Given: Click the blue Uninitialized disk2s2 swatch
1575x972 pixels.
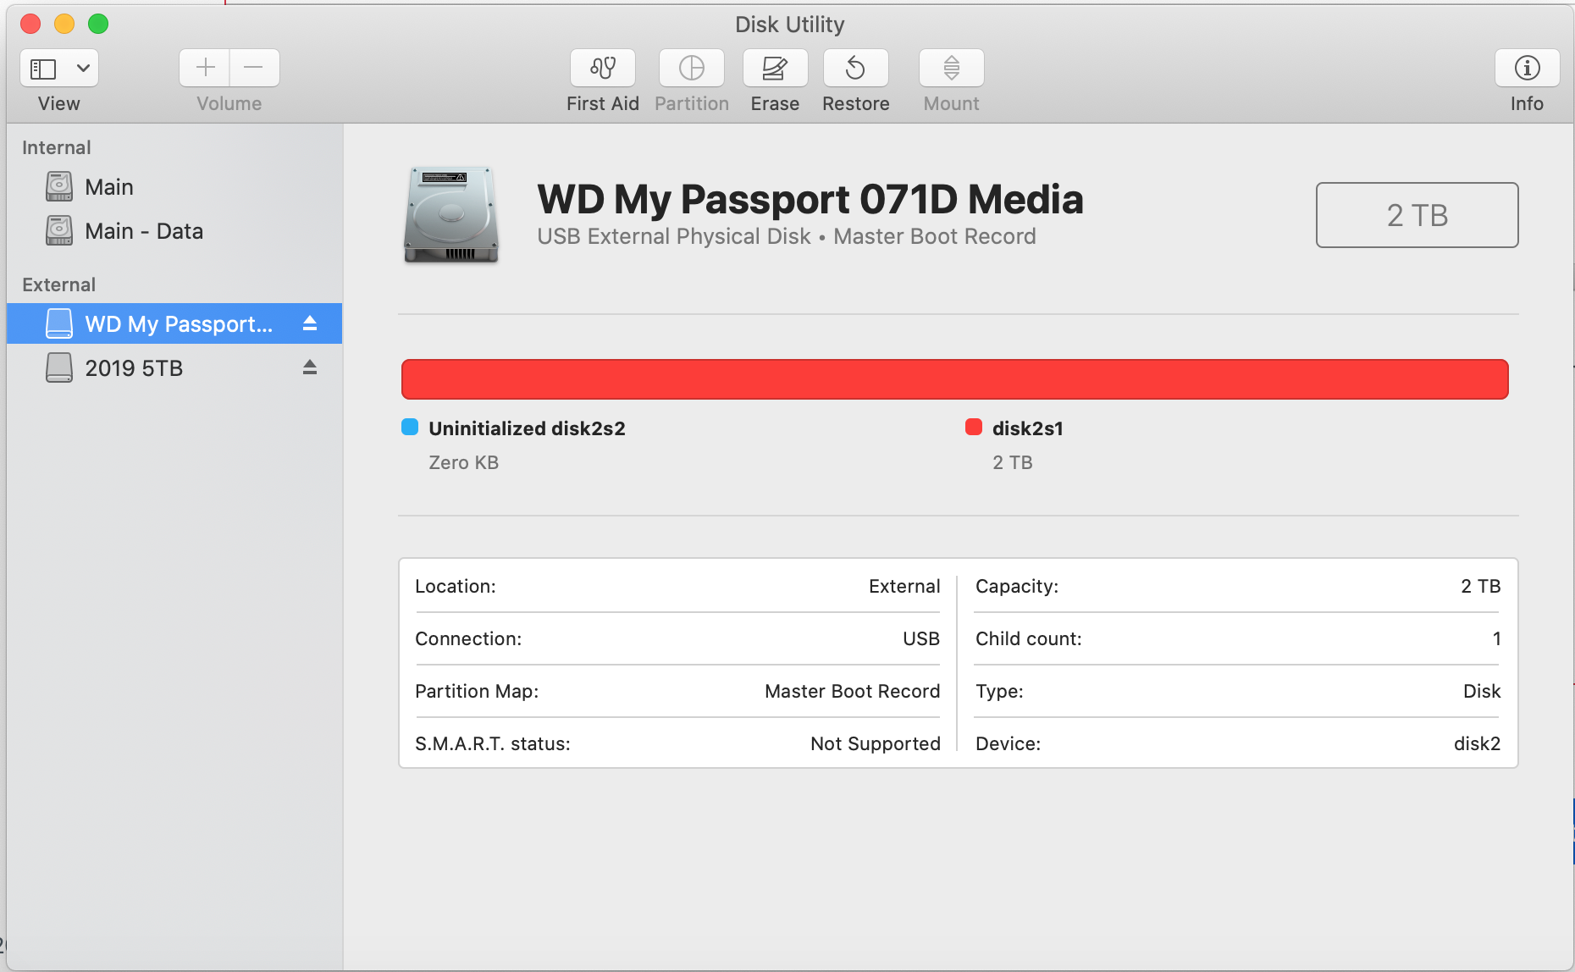Looking at the screenshot, I should [410, 428].
